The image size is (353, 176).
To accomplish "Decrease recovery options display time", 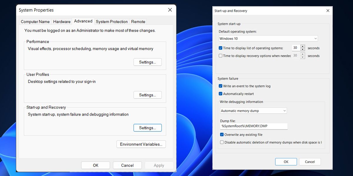I will pyautogui.click(x=303, y=57).
